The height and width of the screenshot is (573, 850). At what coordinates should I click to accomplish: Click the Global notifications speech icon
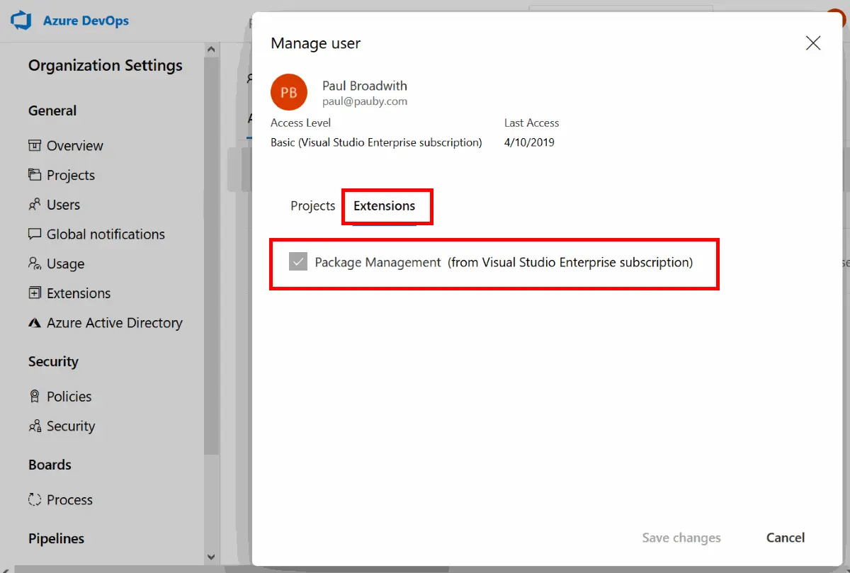click(34, 234)
